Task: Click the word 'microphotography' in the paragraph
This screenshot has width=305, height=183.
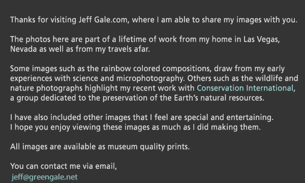Action: click(150, 78)
